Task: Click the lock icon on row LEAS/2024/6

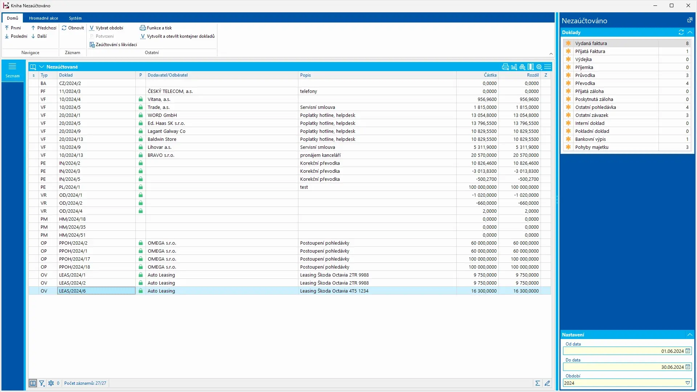Action: [x=140, y=291]
